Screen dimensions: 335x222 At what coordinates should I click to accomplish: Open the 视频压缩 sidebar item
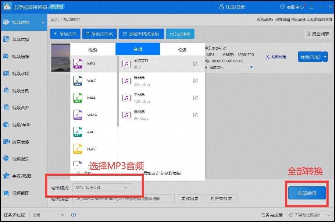point(24,57)
